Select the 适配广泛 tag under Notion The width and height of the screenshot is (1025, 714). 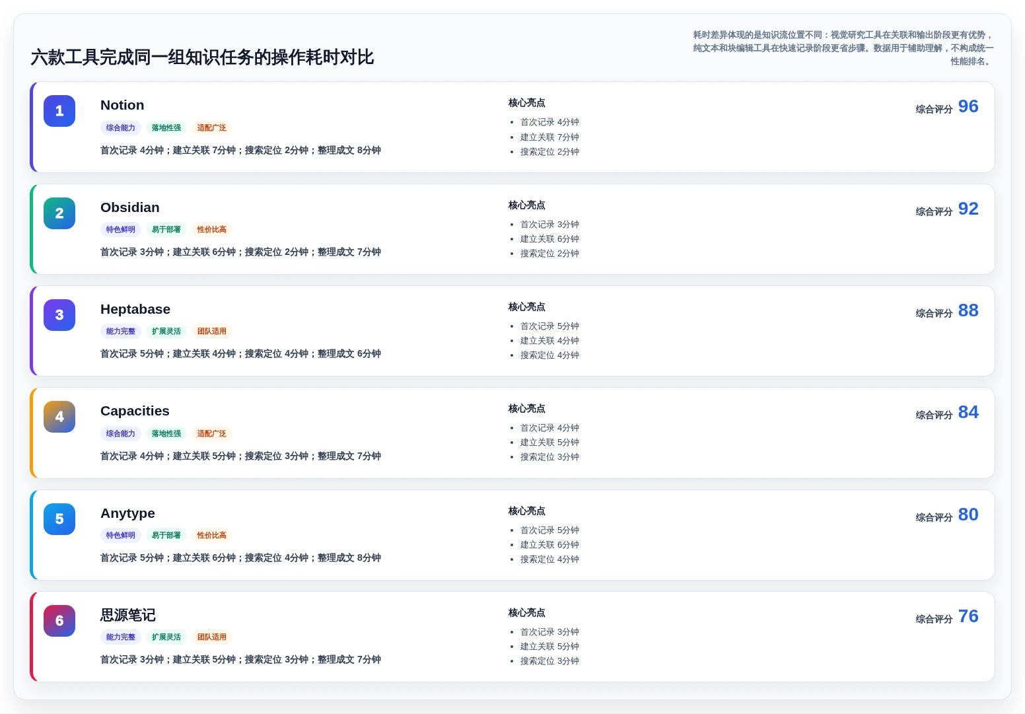(x=212, y=128)
